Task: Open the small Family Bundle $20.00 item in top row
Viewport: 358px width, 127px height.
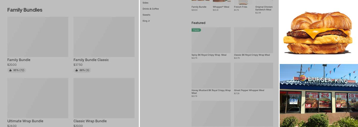Action: pyautogui.click(x=200, y=6)
